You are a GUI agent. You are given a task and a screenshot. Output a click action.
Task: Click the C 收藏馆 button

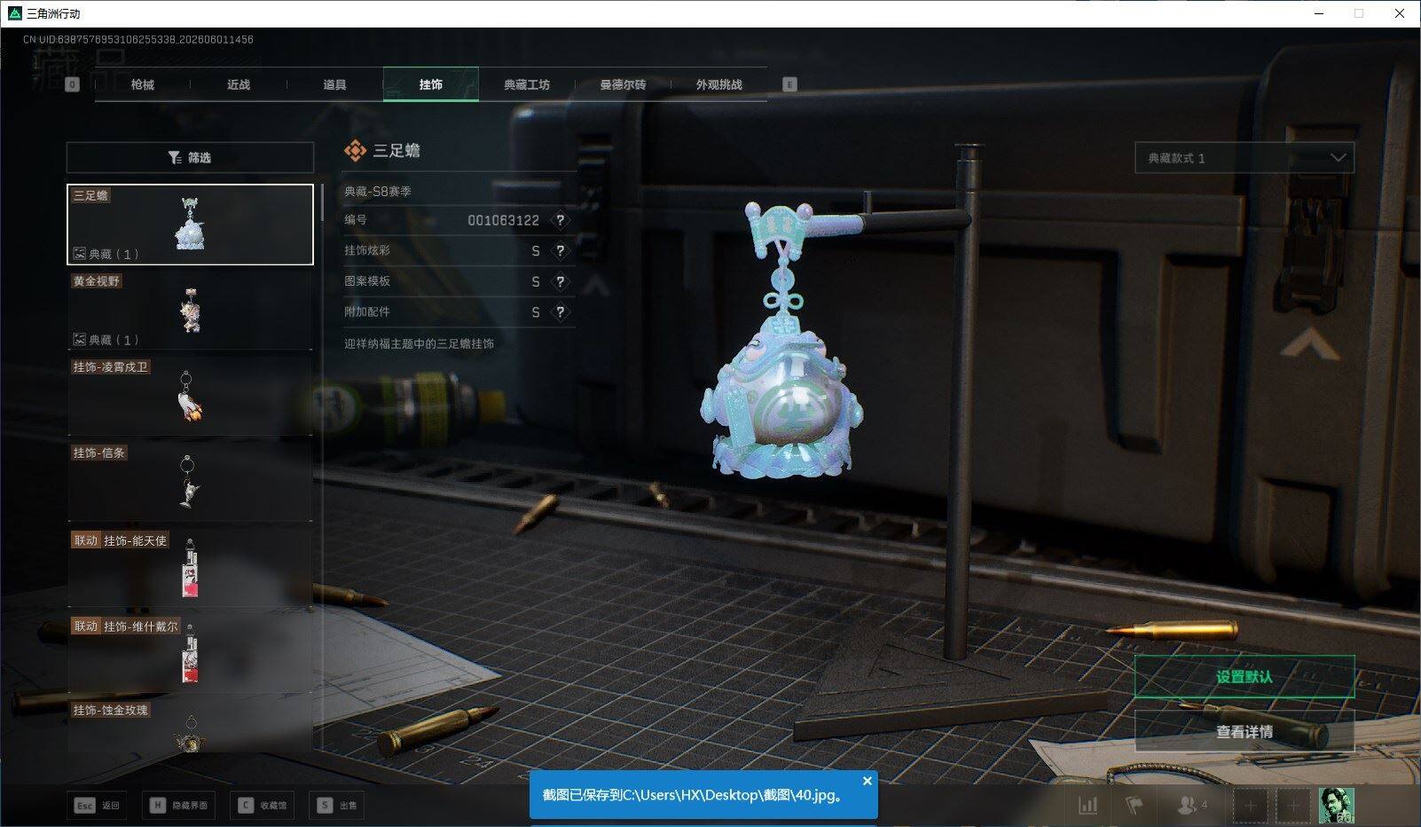(x=262, y=806)
